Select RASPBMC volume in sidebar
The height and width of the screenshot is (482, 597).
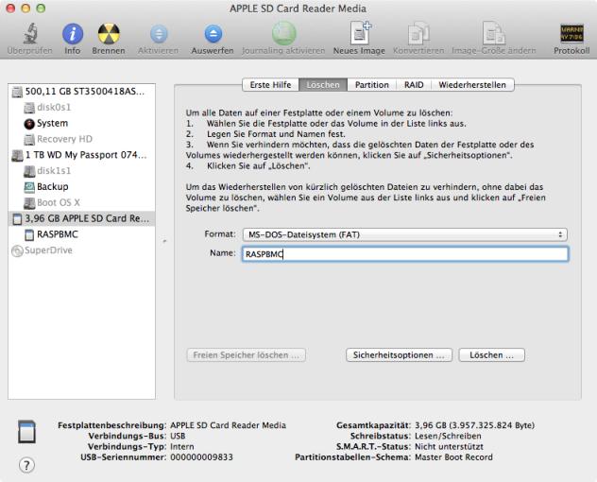tap(81, 234)
